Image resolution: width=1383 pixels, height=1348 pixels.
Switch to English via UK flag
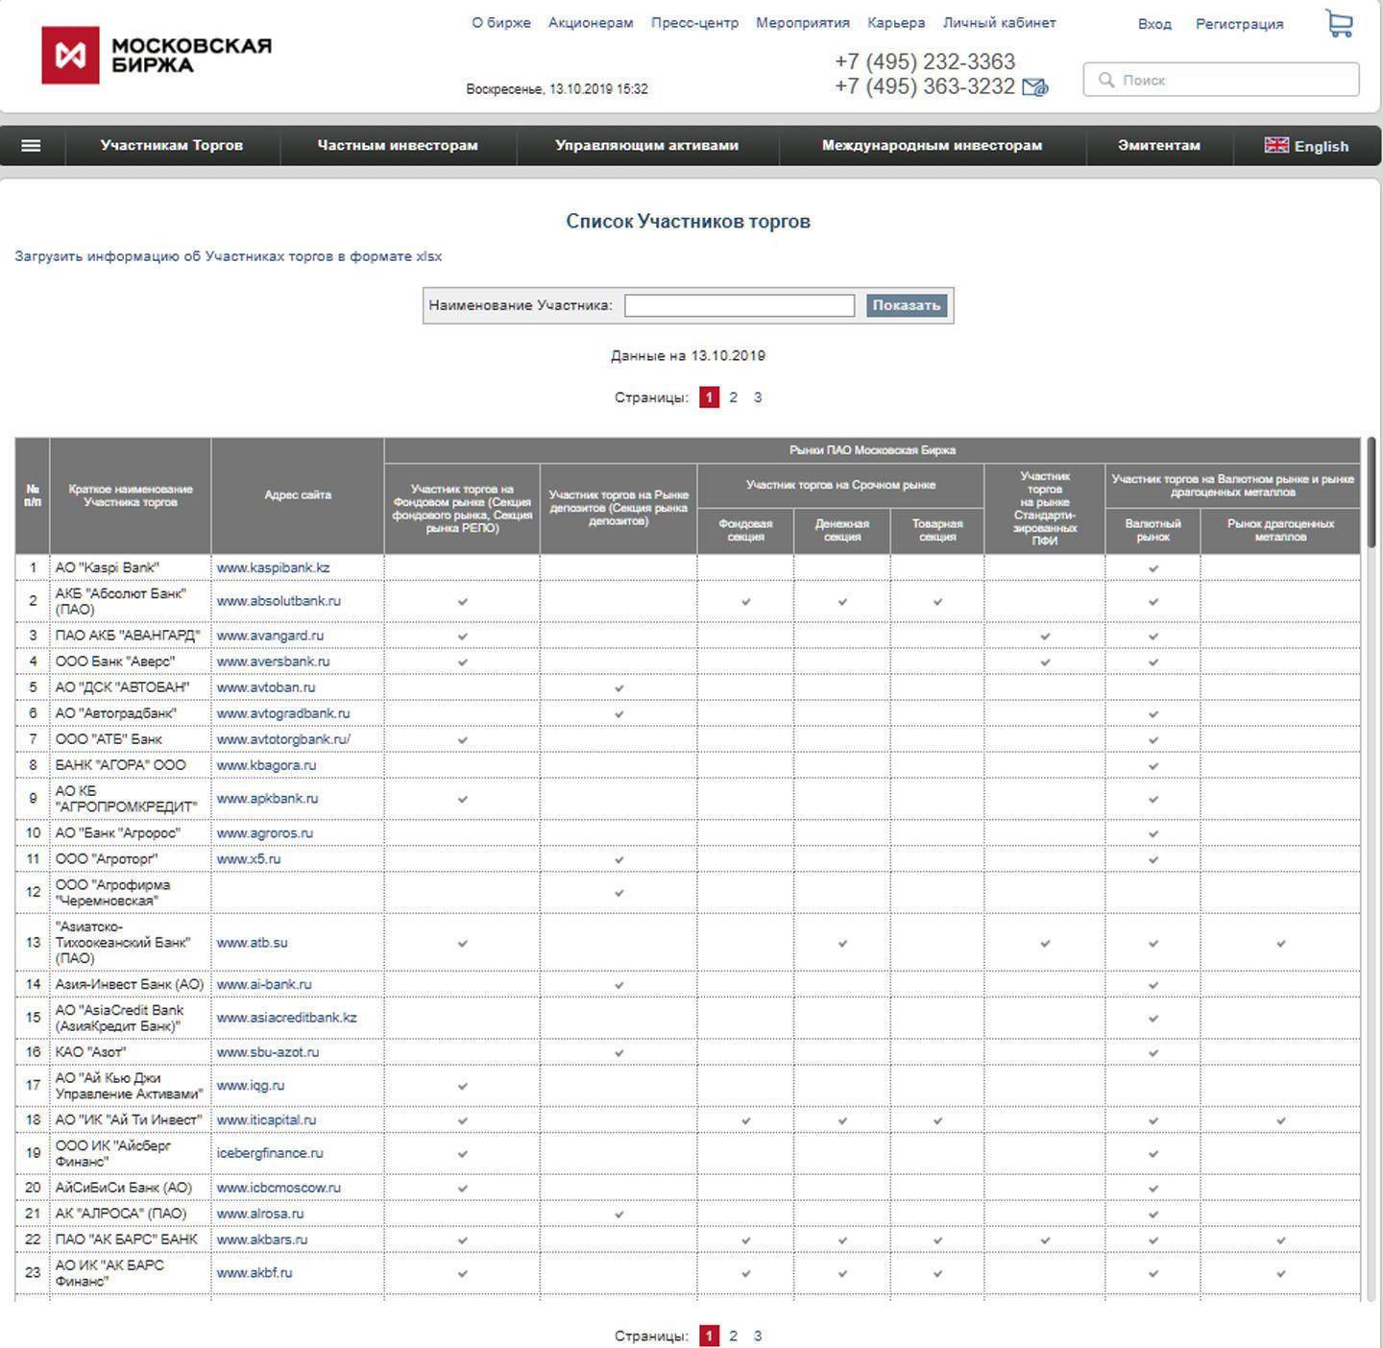[x=1276, y=146]
